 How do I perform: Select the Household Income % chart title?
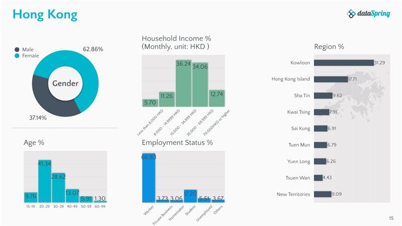tap(175, 41)
